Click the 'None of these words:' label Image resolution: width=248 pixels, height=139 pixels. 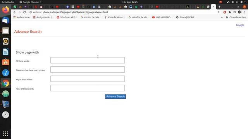25,89
